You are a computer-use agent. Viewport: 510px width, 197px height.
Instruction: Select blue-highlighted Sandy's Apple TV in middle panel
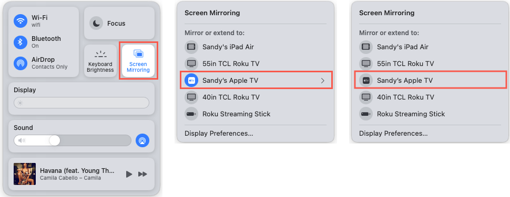tap(256, 81)
